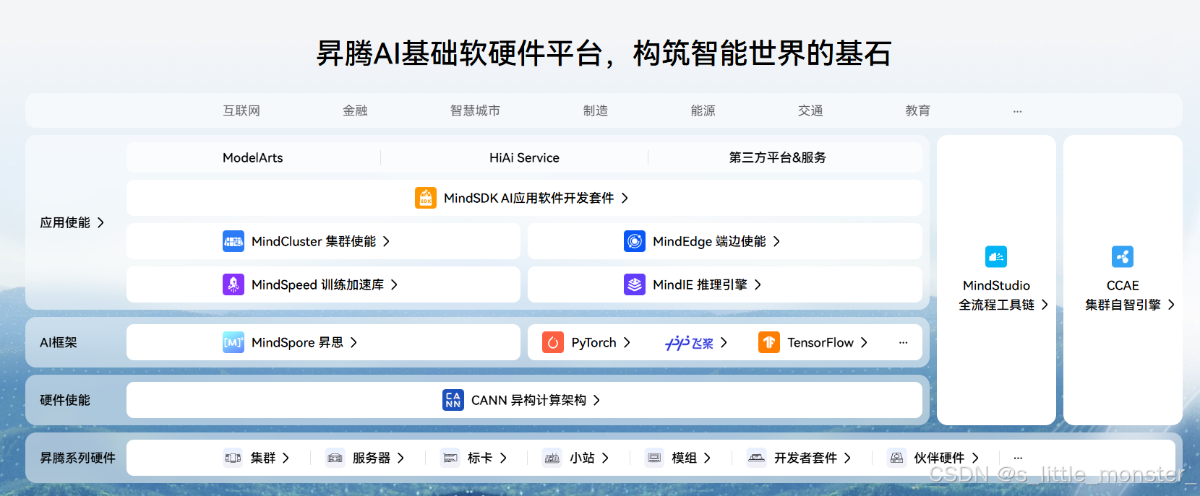1200x496 pixels.
Task: Select the 教育 industry tab
Action: [918, 110]
